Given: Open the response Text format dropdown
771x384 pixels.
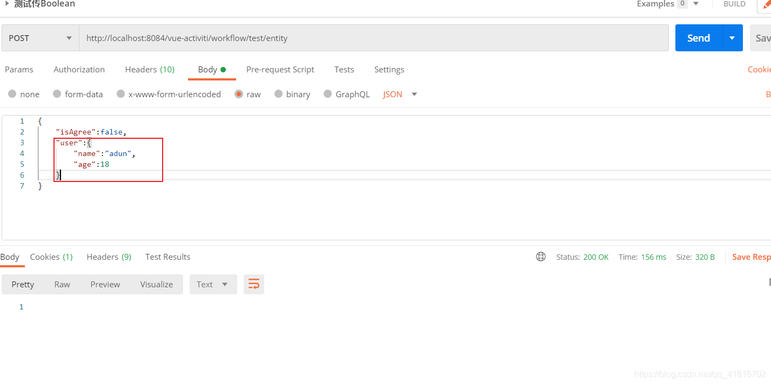Looking at the screenshot, I should 213,284.
